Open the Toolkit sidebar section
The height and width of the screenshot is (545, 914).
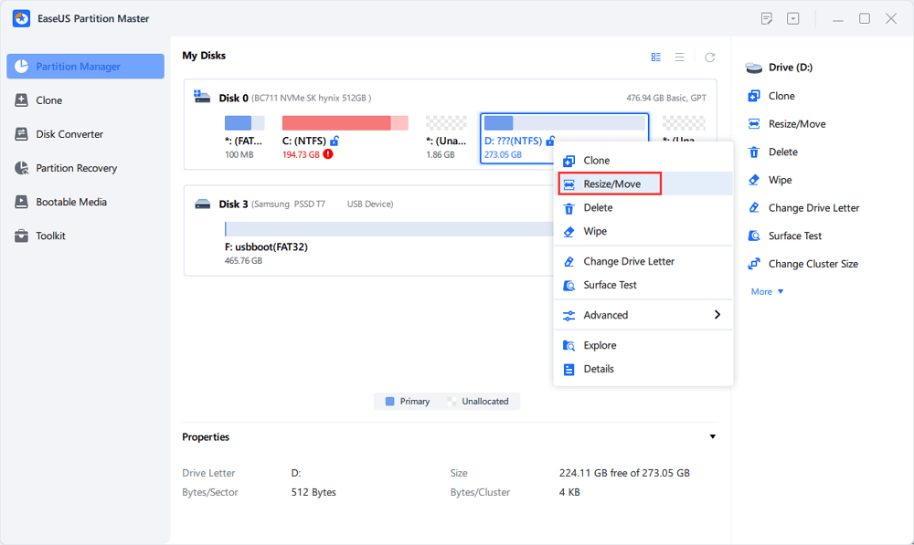pyautogui.click(x=50, y=236)
